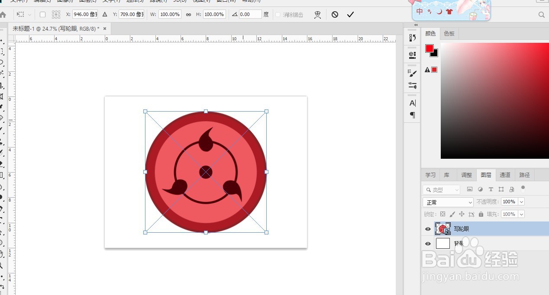Select the 背景 layer thumbnail
Screen dimensions: 549x295
click(x=443, y=244)
